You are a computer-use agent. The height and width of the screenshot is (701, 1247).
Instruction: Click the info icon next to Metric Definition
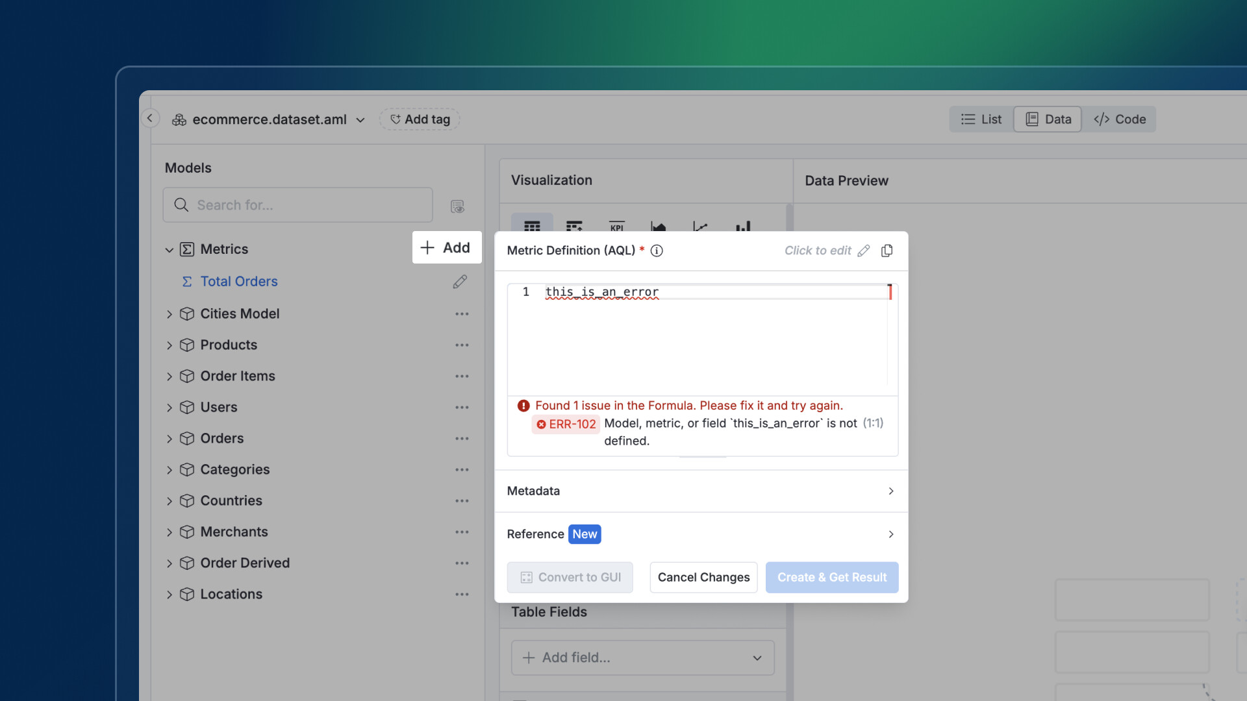[657, 251]
